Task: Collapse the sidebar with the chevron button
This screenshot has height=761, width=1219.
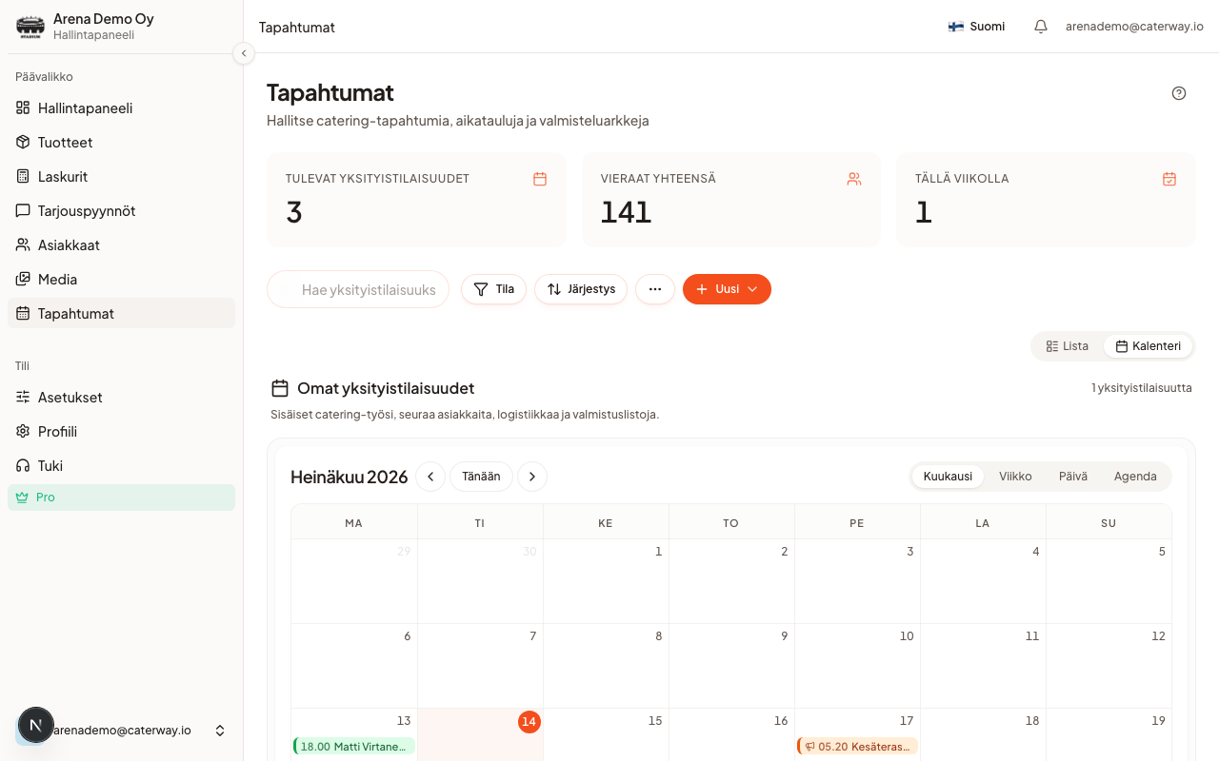Action: [x=244, y=53]
